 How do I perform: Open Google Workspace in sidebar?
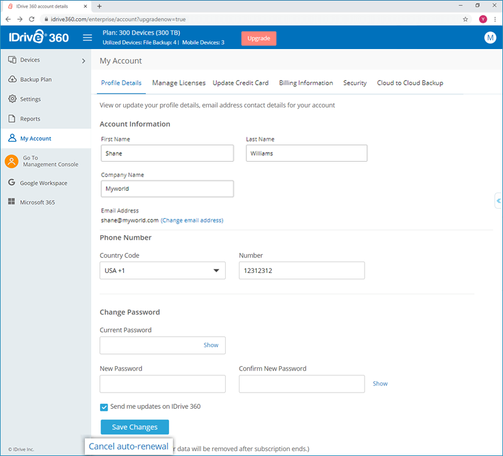tap(43, 183)
